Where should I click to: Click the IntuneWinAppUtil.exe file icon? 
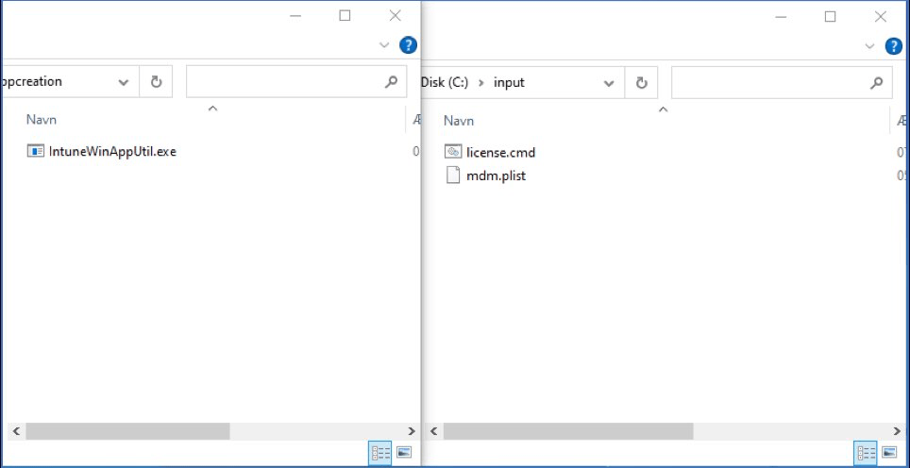click(36, 151)
